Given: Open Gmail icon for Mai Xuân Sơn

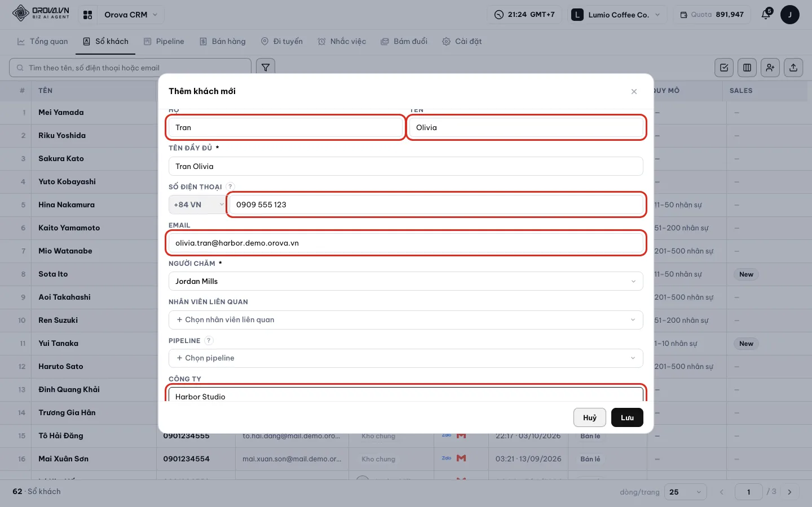Looking at the screenshot, I should coord(461,458).
